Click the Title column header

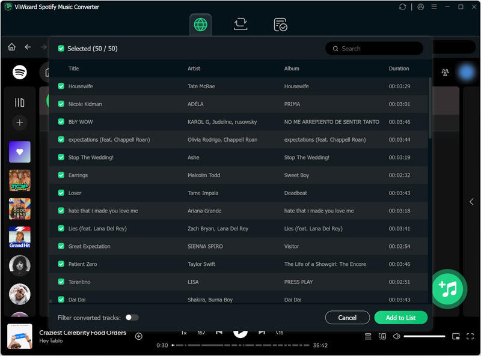73,68
